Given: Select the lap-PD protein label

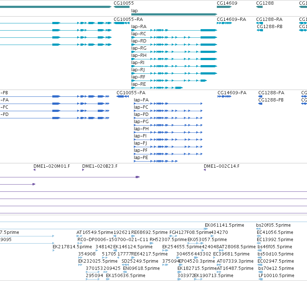Looking at the screenshot, I should pos(141,114).
